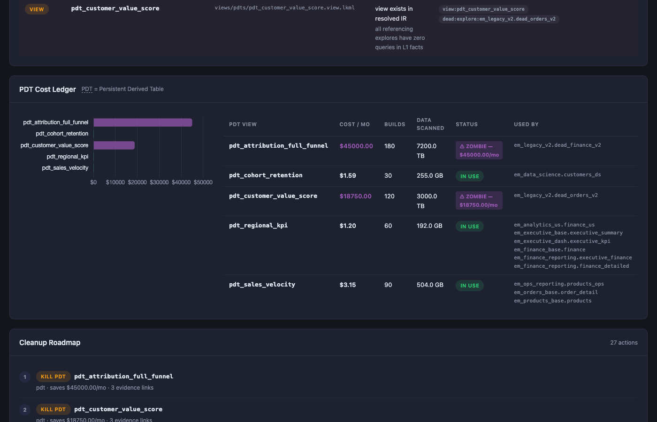This screenshot has height=422, width=657.
Task: Click the $3.15 cost cell
Action: coord(348,285)
